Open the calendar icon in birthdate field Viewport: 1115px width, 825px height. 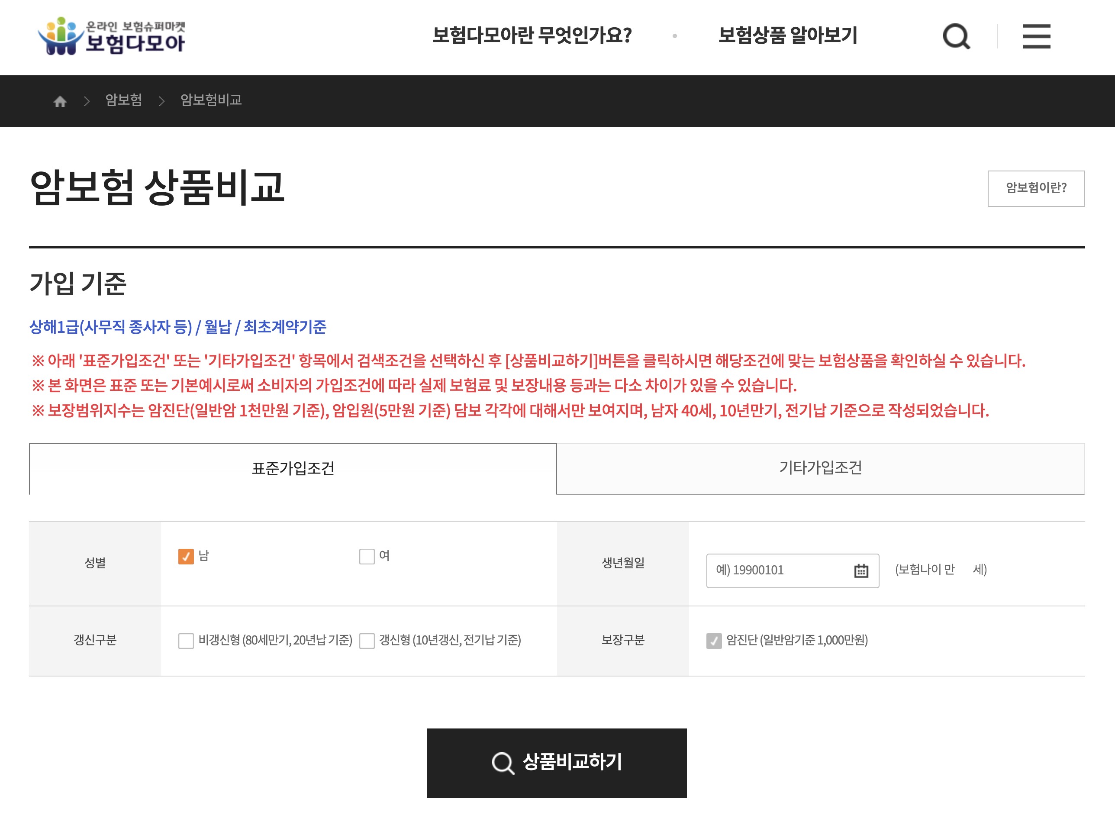861,570
